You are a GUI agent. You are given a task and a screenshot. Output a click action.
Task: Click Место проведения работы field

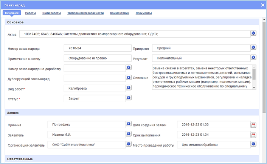click(214, 145)
